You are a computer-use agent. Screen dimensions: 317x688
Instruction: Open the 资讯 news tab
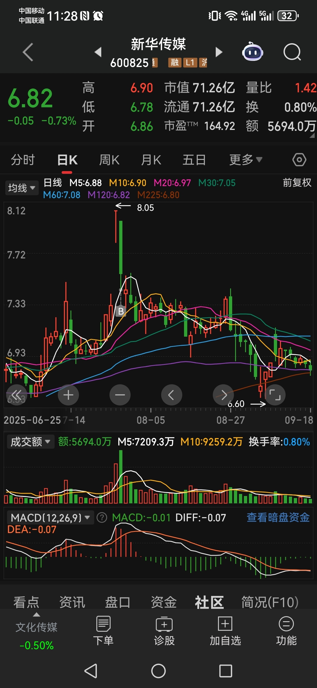72,602
